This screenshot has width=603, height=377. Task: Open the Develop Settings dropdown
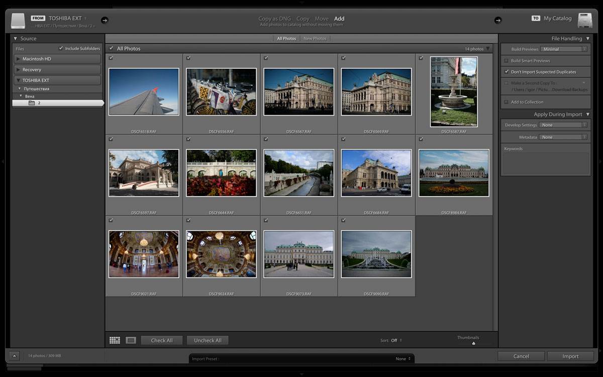coord(563,125)
